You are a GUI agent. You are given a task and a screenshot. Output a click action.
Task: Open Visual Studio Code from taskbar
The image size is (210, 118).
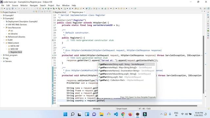(116, 114)
